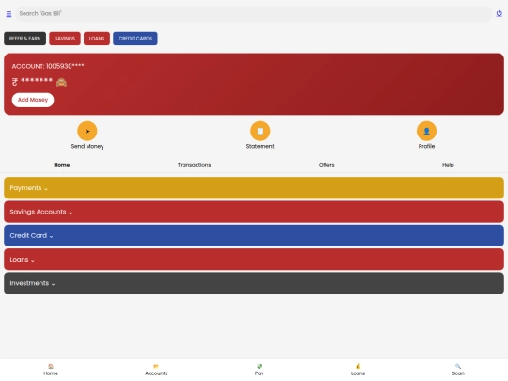The width and height of the screenshot is (508, 381).
Task: Tap Accounts folder icon in bottom navigation
Action: [x=156, y=367]
